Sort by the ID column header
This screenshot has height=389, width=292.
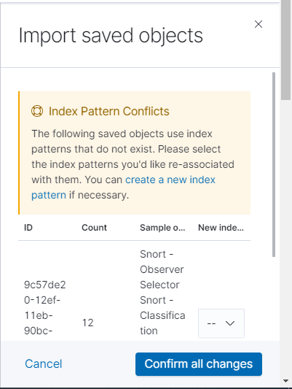(x=28, y=228)
